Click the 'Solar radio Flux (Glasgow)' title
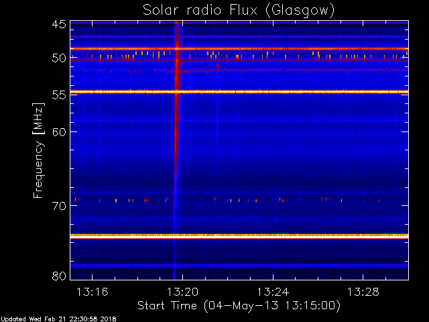This screenshot has width=429, height=322. [239, 11]
